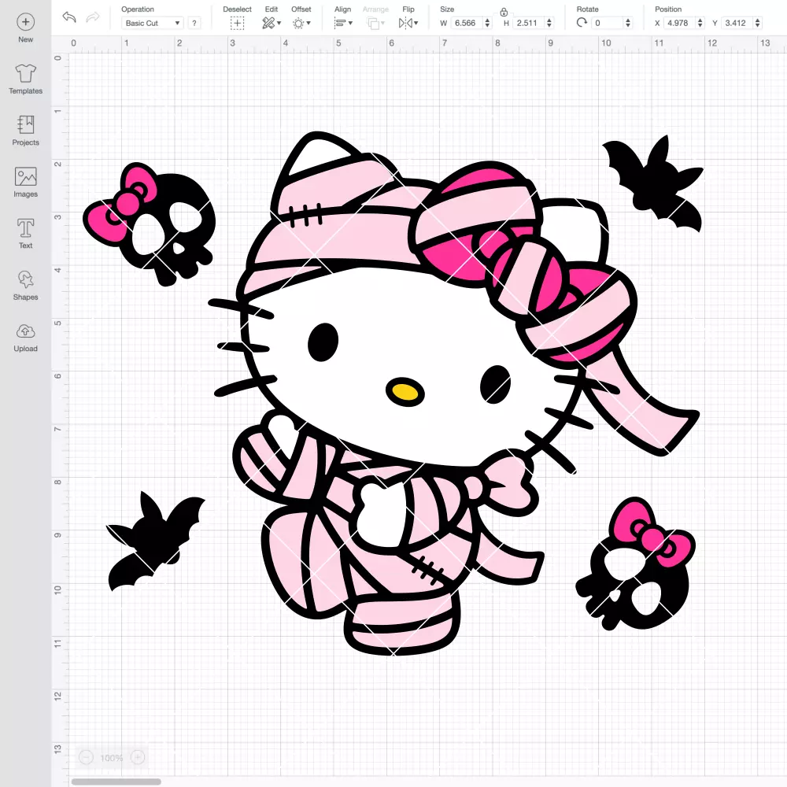Image resolution: width=787 pixels, height=787 pixels.
Task: Click the Operation help question mark
Action: coord(194,23)
